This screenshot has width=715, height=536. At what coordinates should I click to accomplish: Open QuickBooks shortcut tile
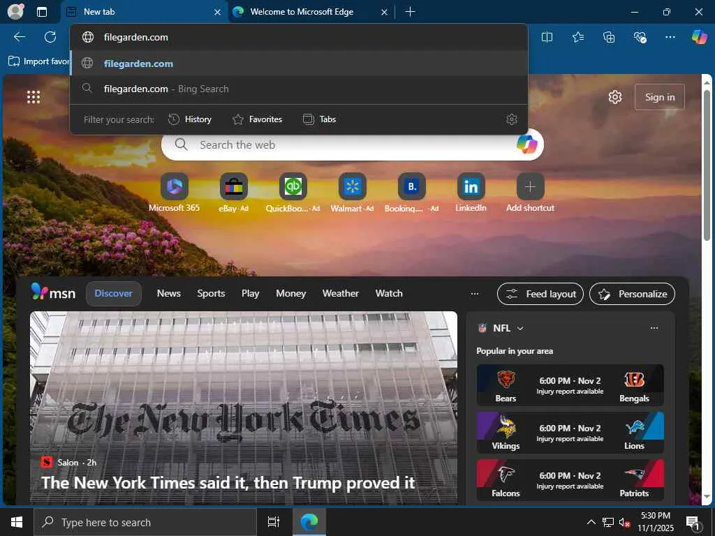[293, 193]
